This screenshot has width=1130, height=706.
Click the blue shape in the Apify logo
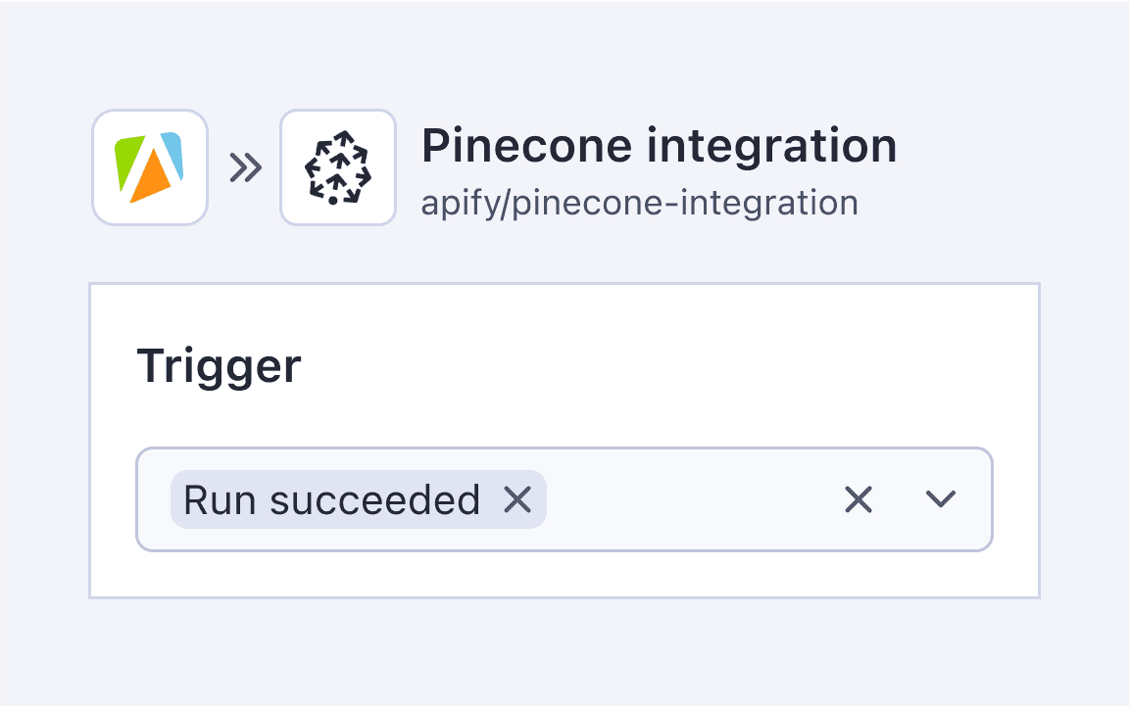[172, 154]
